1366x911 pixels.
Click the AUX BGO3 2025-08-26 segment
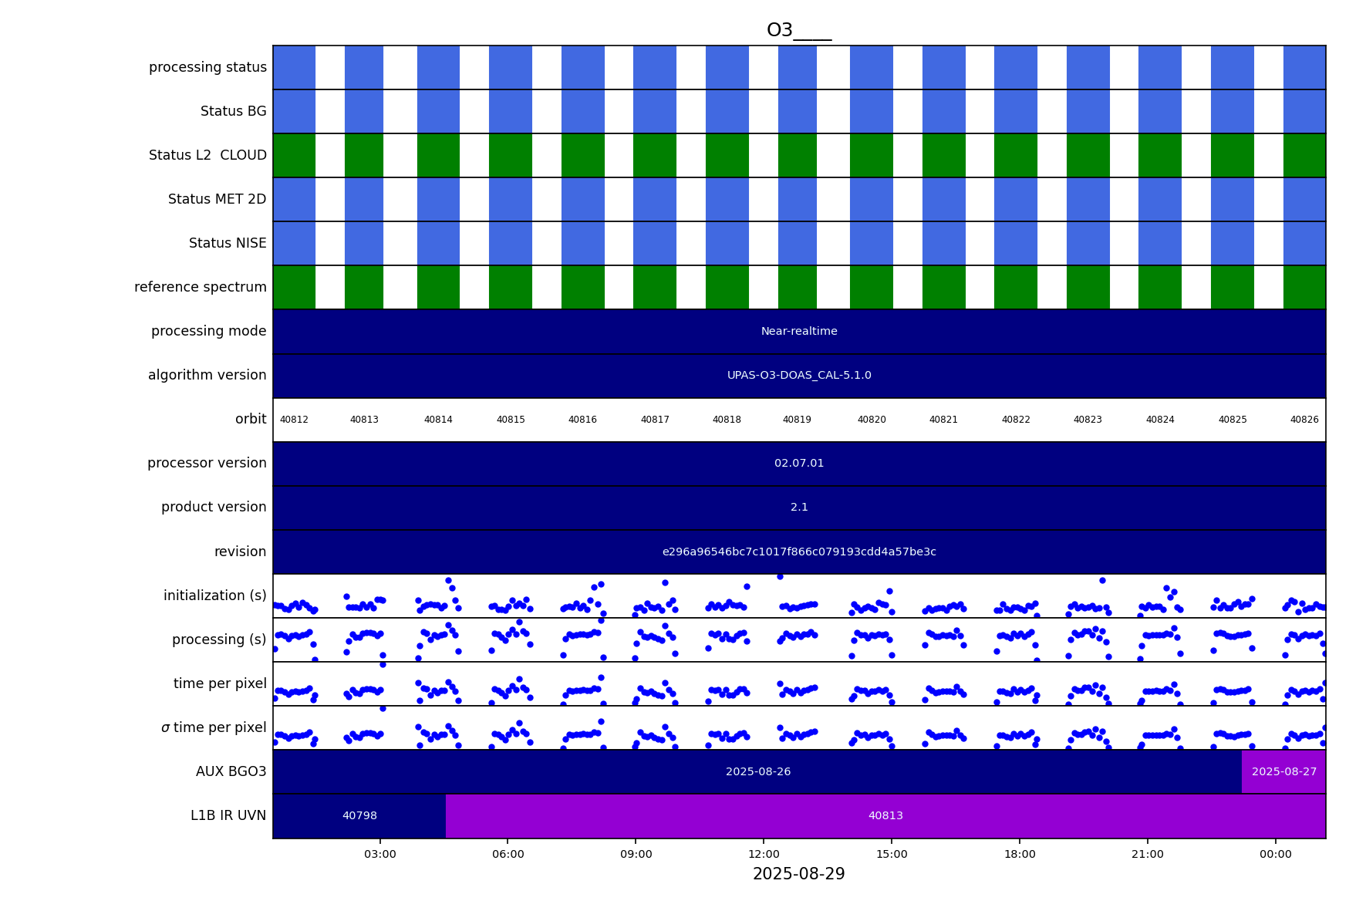click(x=757, y=772)
